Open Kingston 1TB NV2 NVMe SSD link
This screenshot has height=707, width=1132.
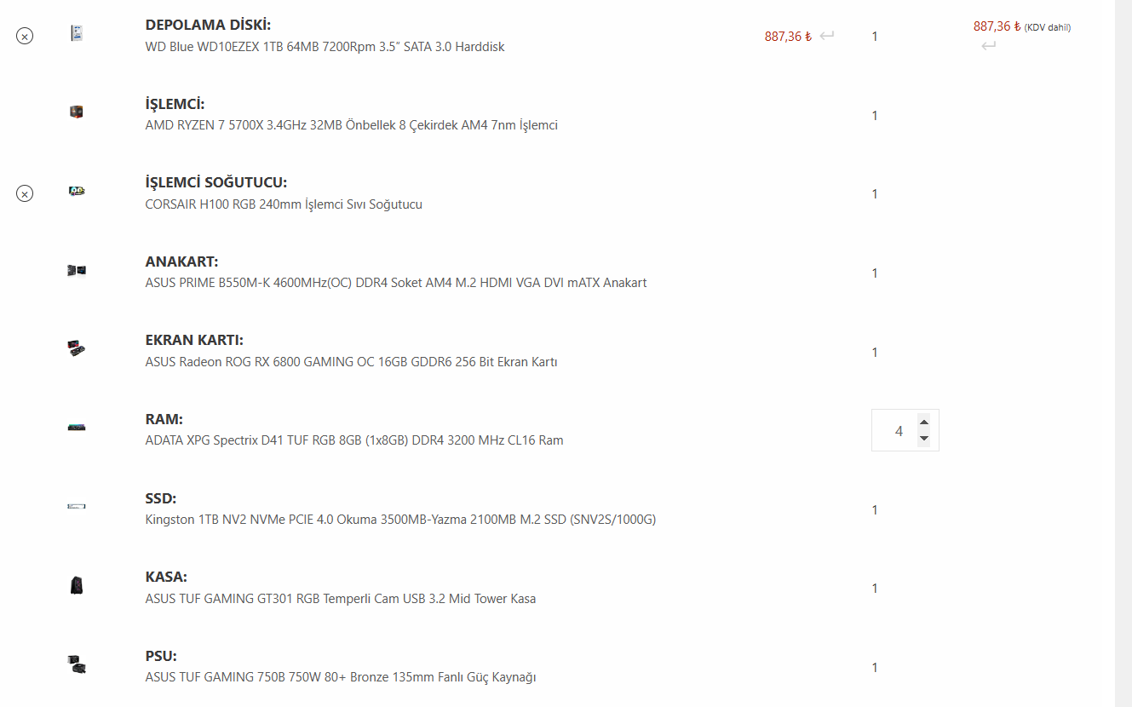400,520
